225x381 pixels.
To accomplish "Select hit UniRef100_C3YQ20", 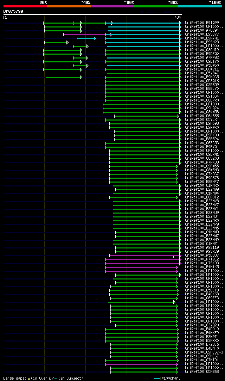I will 202,325.
